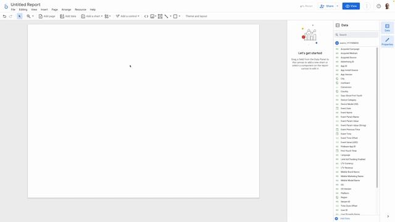Open the Resource menu

(80, 10)
